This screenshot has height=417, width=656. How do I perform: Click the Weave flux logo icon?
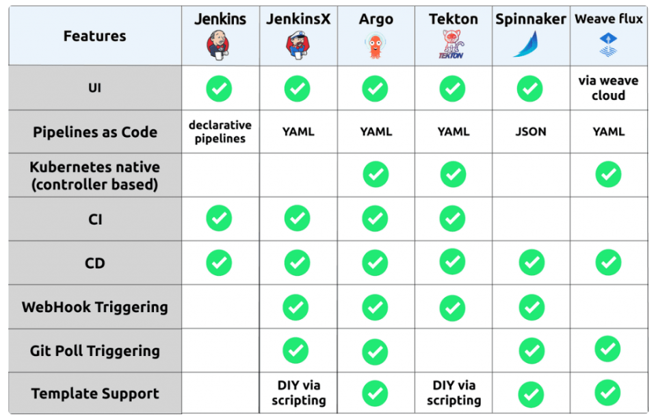(x=608, y=44)
